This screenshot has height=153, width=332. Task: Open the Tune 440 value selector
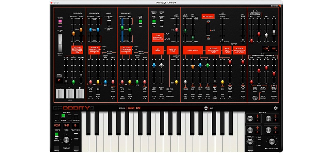tap(66, 125)
